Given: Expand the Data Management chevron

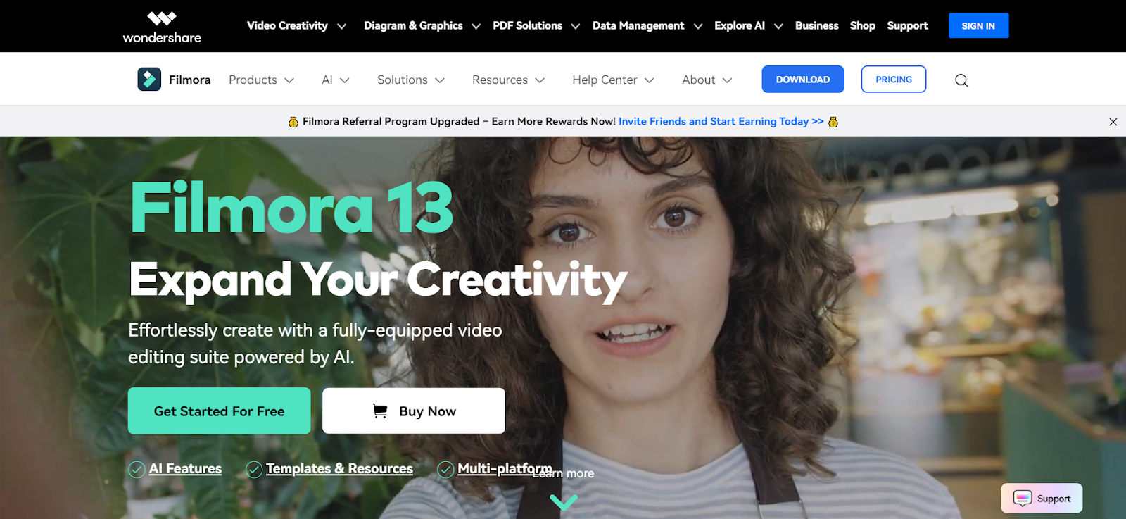Looking at the screenshot, I should 698,26.
